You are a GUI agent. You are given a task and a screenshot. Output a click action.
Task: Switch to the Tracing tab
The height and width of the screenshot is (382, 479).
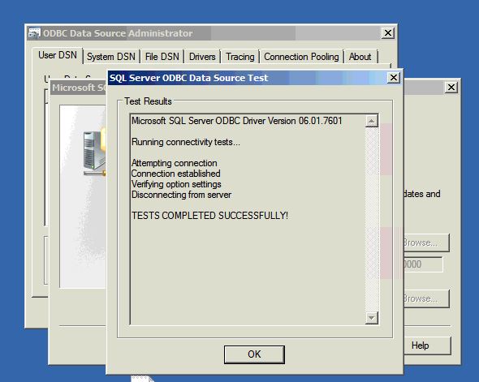(240, 57)
